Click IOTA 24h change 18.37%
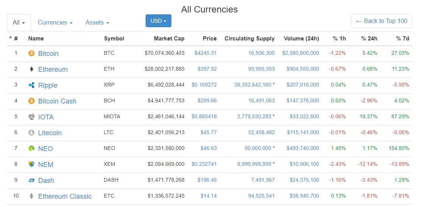Viewport: 433px width, 207px height. [369, 117]
